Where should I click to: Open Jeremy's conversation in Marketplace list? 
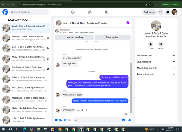25,38
